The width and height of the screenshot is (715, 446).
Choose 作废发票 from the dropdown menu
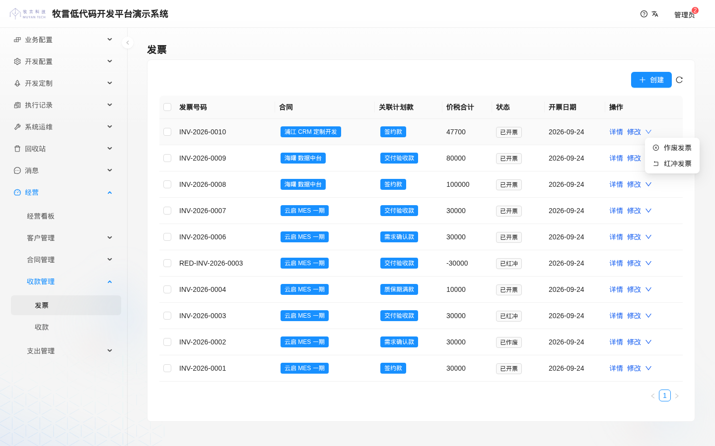point(672,148)
